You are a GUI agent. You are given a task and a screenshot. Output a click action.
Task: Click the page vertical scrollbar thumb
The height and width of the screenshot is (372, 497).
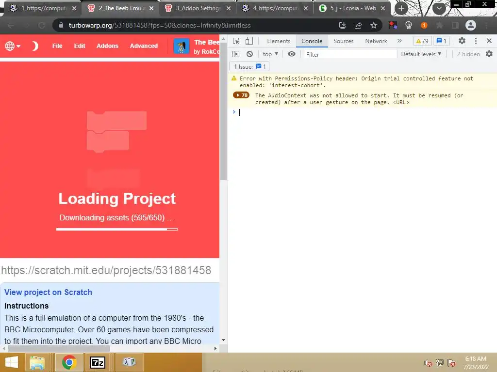pos(223,111)
